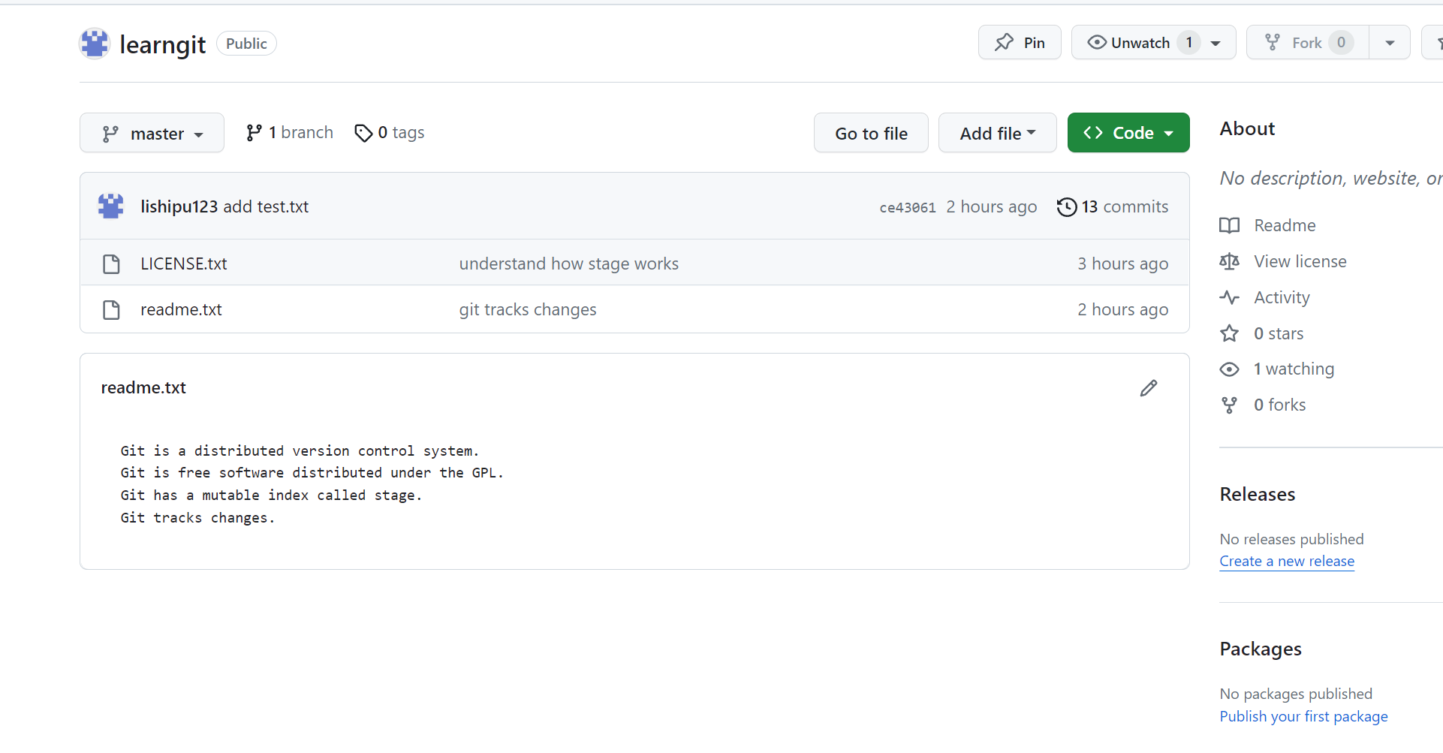This screenshot has height=753, width=1443.
Task: Open Create a new release link
Action: [x=1286, y=562]
